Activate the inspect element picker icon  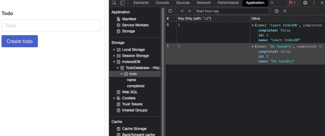coord(114,3)
